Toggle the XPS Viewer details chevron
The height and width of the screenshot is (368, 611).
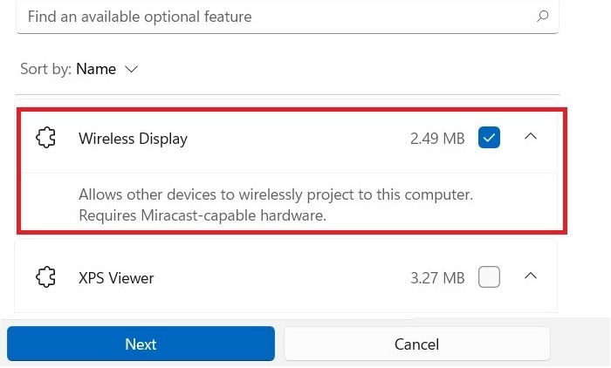[x=531, y=276]
